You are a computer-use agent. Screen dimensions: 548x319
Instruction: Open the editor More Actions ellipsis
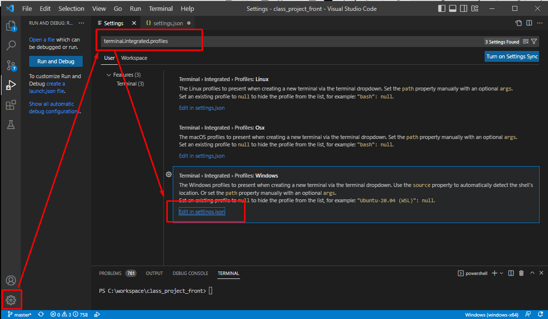pos(540,23)
